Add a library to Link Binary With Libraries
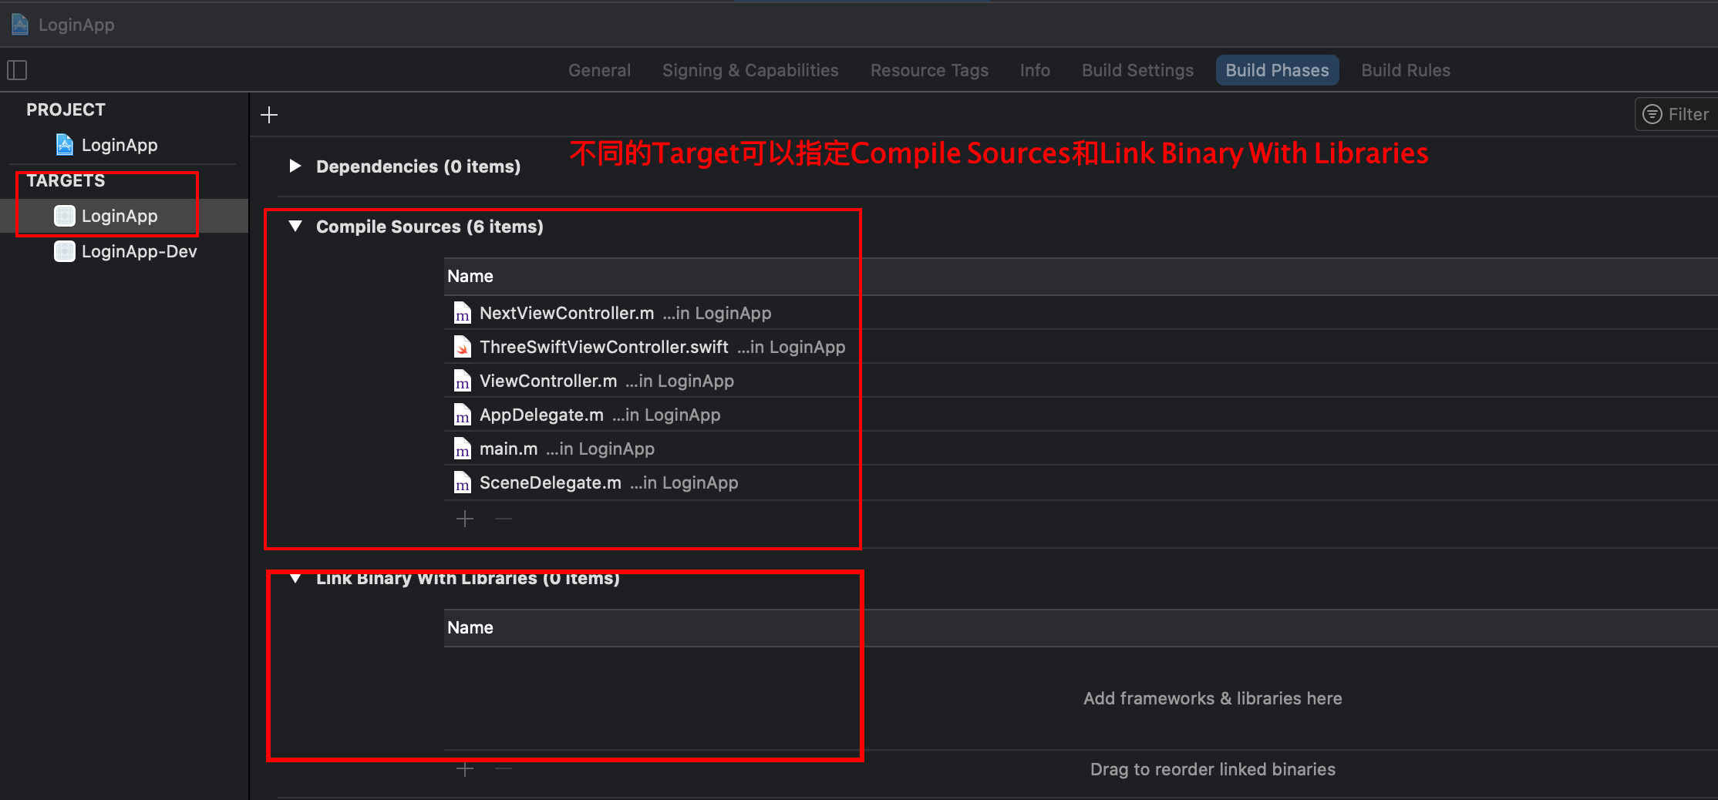The width and height of the screenshot is (1718, 800). coord(465,769)
